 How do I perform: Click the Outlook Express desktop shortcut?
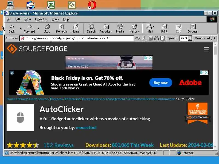pos(31,5)
